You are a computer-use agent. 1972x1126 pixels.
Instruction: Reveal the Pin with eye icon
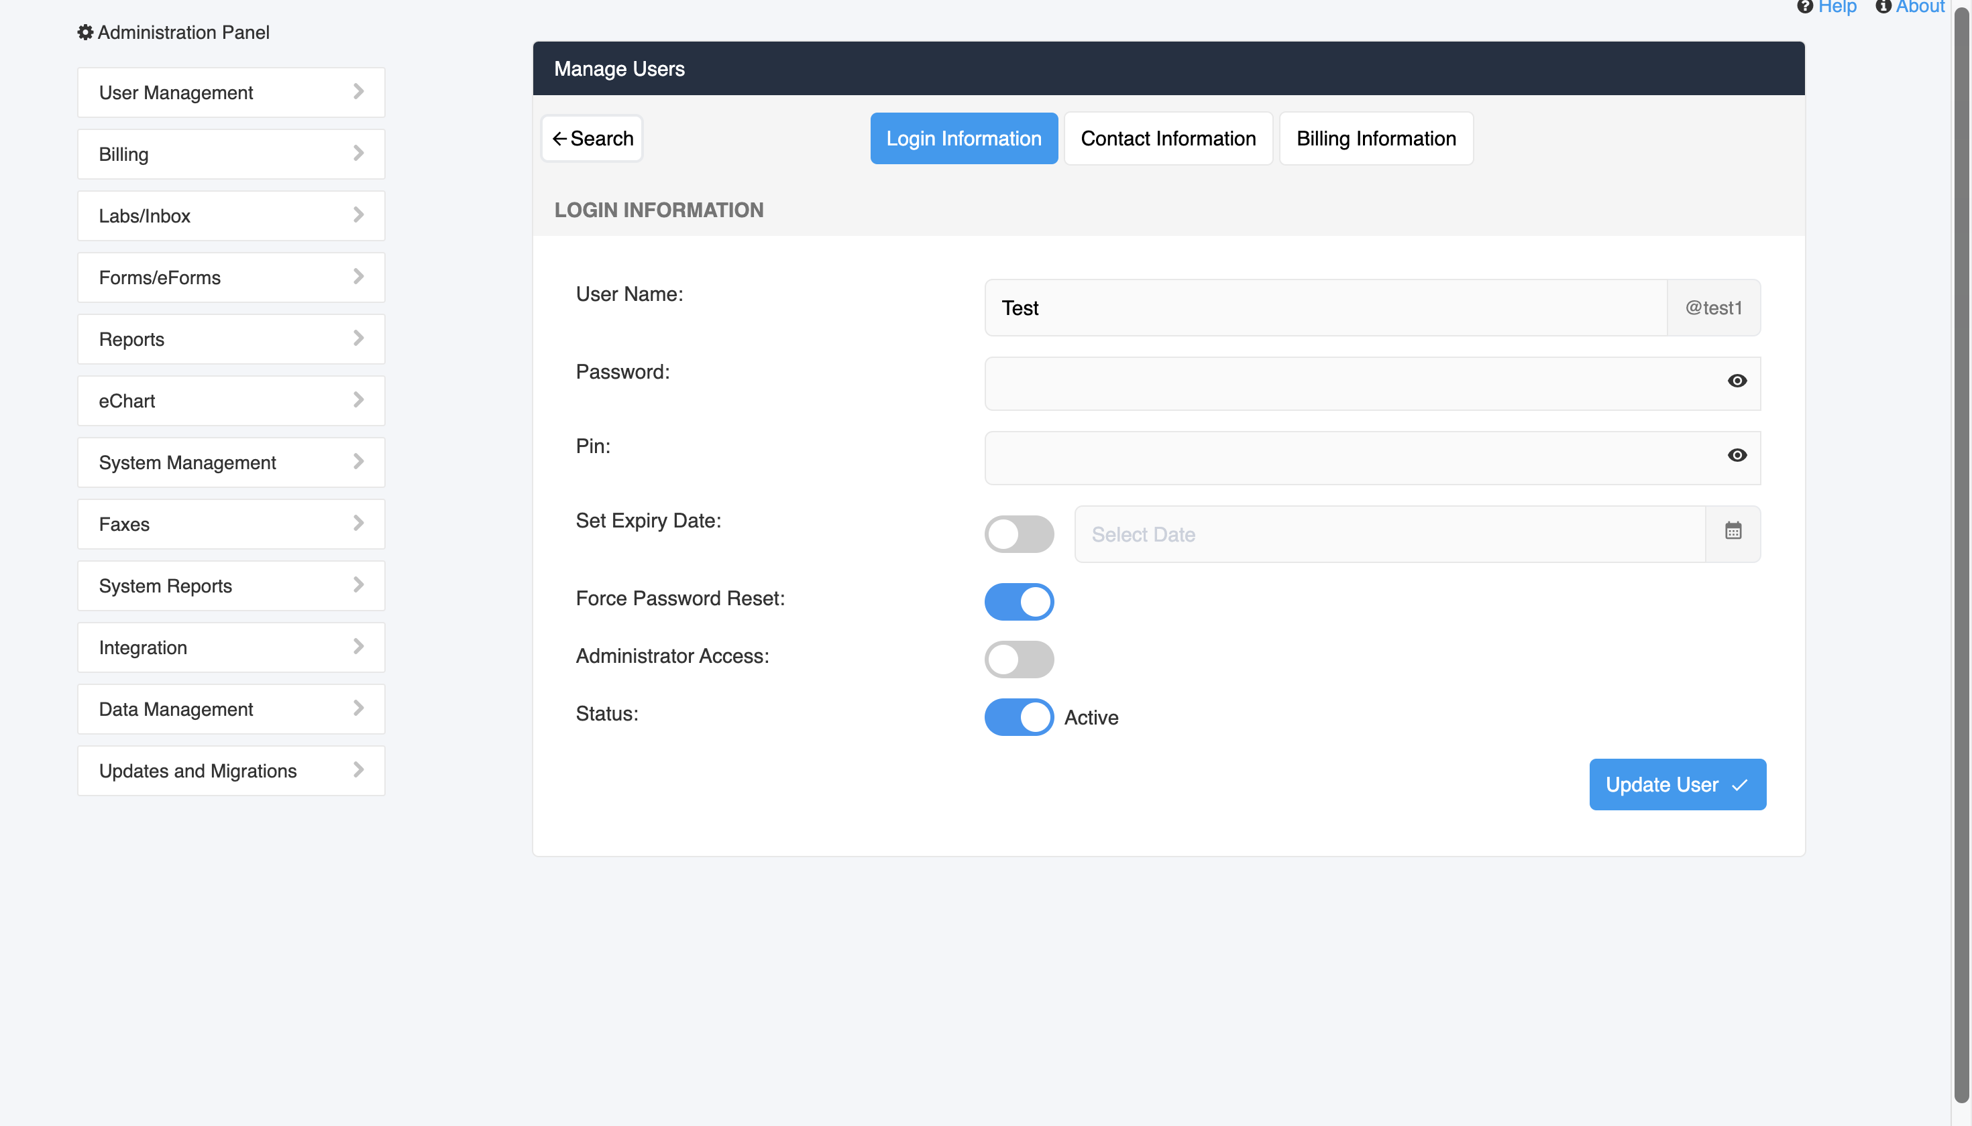click(1737, 456)
